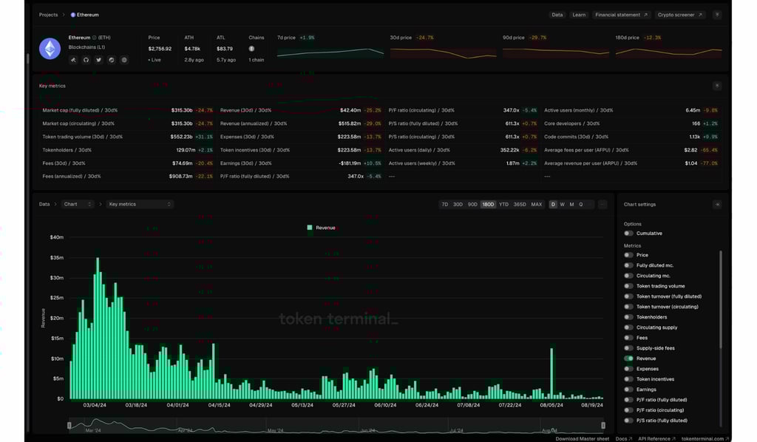Enable Token turnover (fully diluted) toggle
Image resolution: width=757 pixels, height=442 pixels.
[x=628, y=296]
